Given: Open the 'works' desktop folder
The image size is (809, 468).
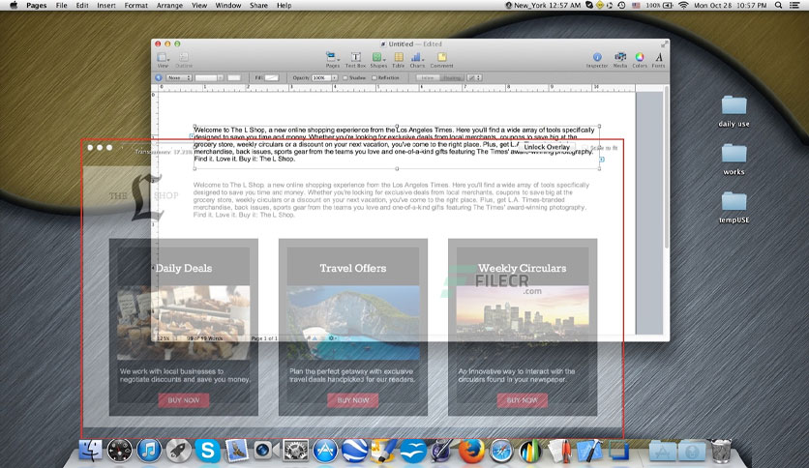Looking at the screenshot, I should [734, 160].
